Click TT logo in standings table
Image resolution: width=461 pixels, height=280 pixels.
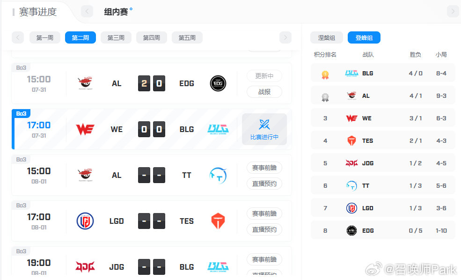click(x=351, y=185)
